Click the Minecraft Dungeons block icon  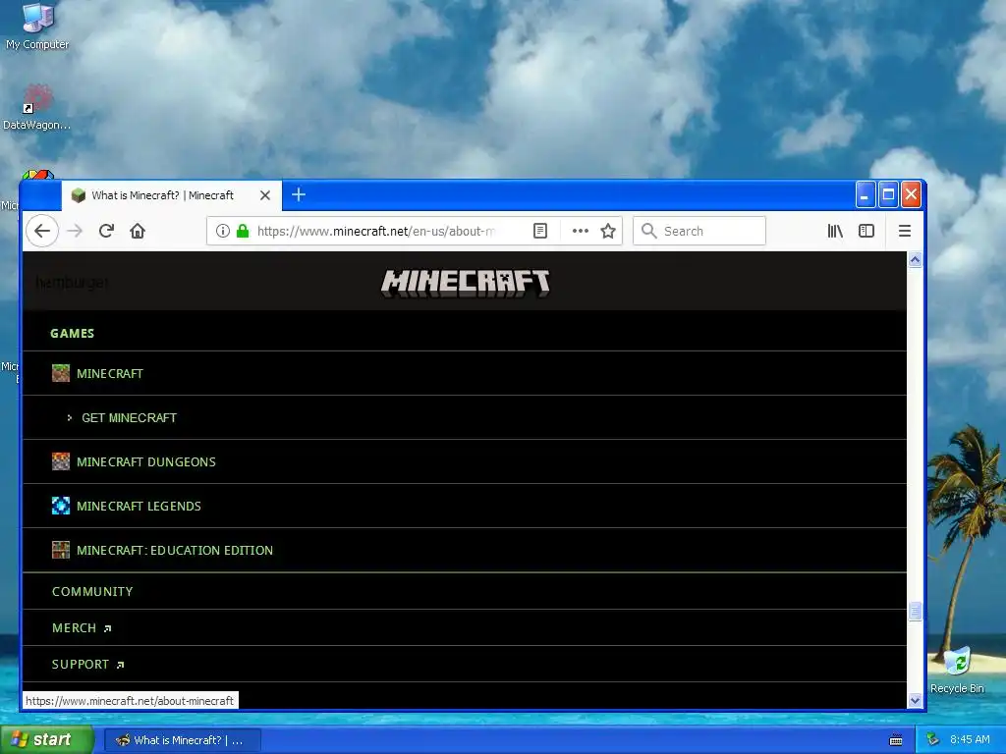pos(61,461)
